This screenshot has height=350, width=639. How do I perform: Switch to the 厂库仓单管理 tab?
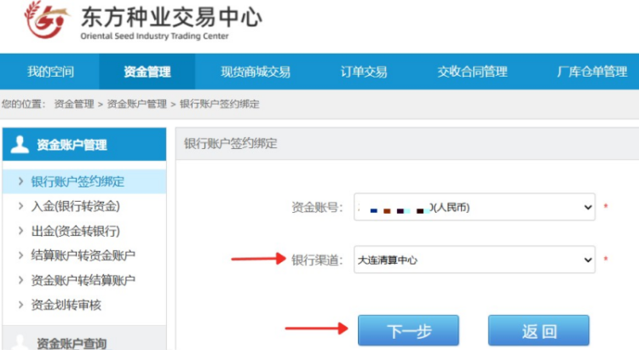pyautogui.click(x=592, y=72)
